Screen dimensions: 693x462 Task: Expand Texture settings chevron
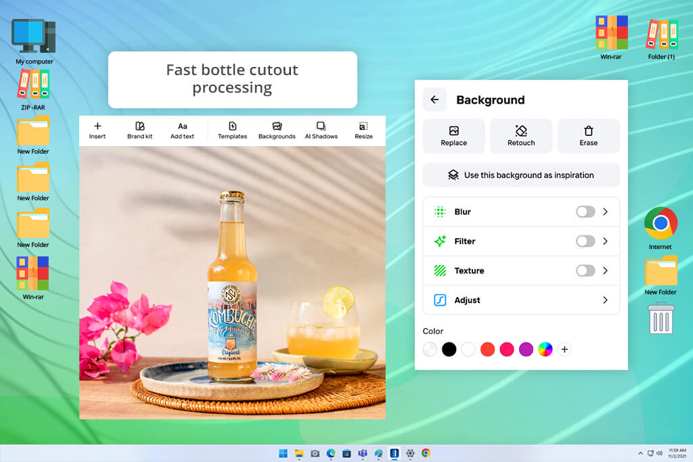(x=606, y=271)
